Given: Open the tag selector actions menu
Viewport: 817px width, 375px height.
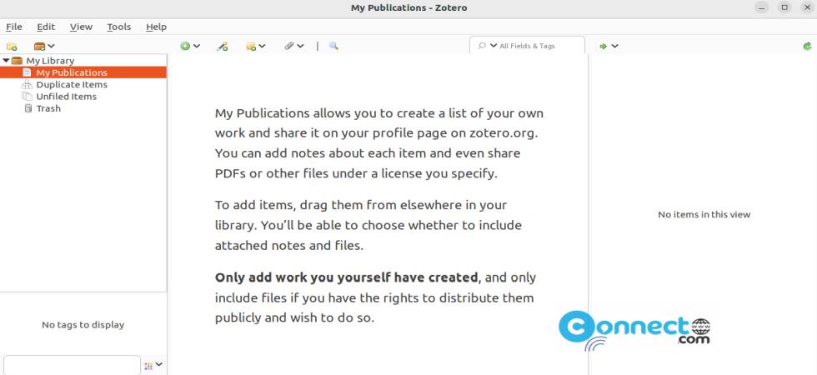Looking at the screenshot, I should pyautogui.click(x=153, y=365).
